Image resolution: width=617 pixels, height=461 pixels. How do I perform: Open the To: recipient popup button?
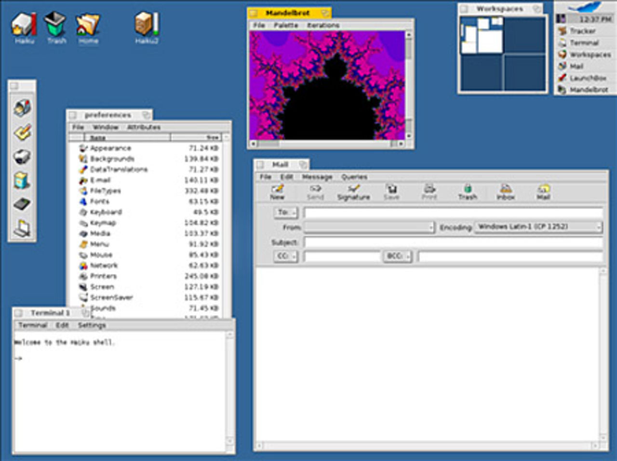tap(286, 213)
